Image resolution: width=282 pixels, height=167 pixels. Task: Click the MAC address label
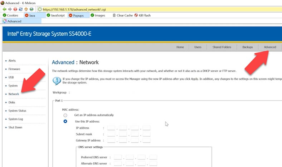[x=70, y=110]
